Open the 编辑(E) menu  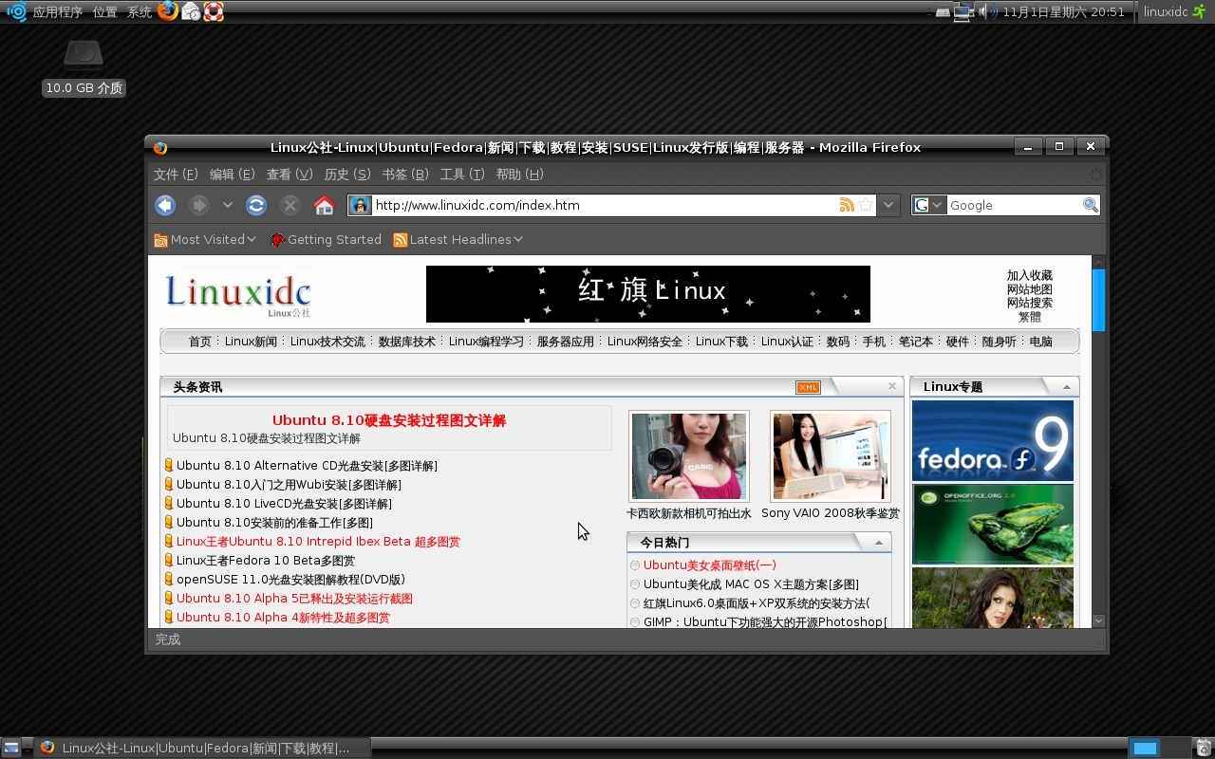(x=233, y=175)
